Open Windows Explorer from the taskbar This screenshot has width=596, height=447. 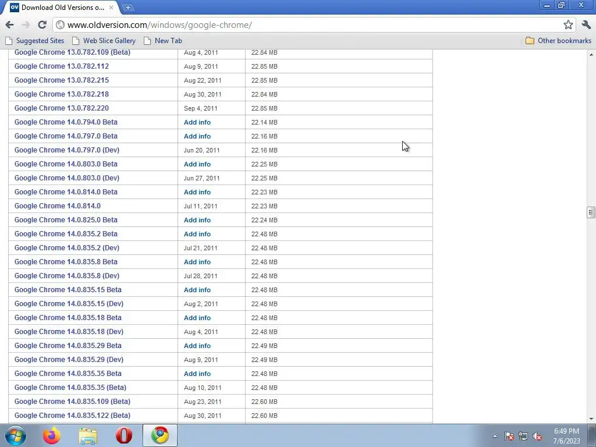pos(88,435)
